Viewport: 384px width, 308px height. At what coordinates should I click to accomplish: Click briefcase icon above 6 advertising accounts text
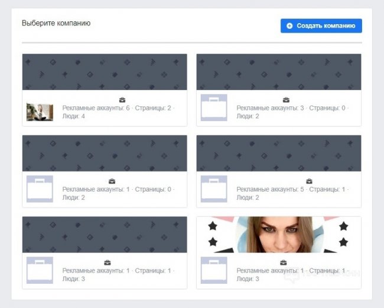122,100
